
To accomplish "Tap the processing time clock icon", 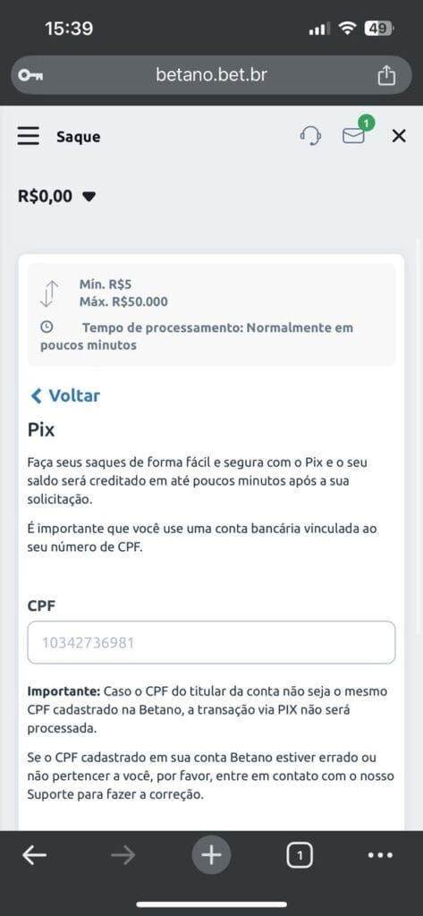I will pos(47,327).
